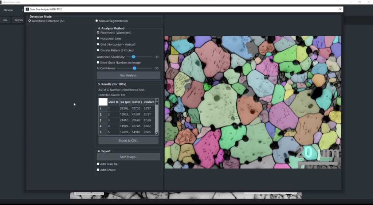The width and height of the screenshot is (373, 205).
Task: Switch to Manual Segmentation mode
Action: [97, 21]
